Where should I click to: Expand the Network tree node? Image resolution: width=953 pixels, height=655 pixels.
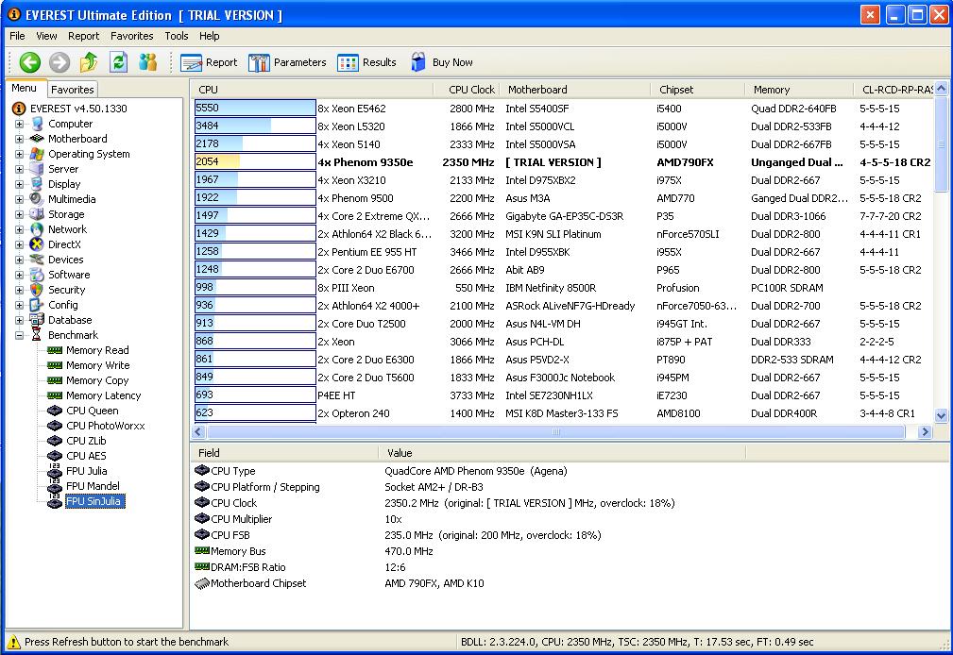click(20, 229)
